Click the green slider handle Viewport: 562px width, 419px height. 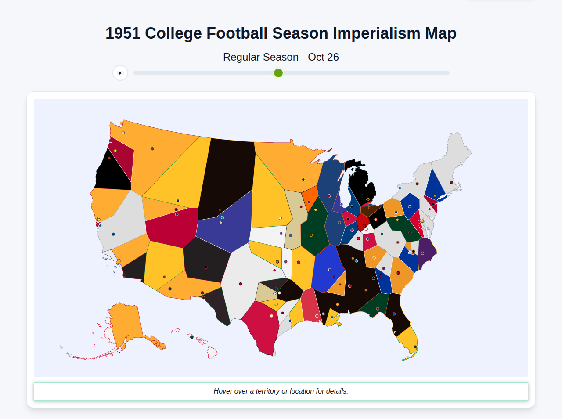(x=278, y=73)
